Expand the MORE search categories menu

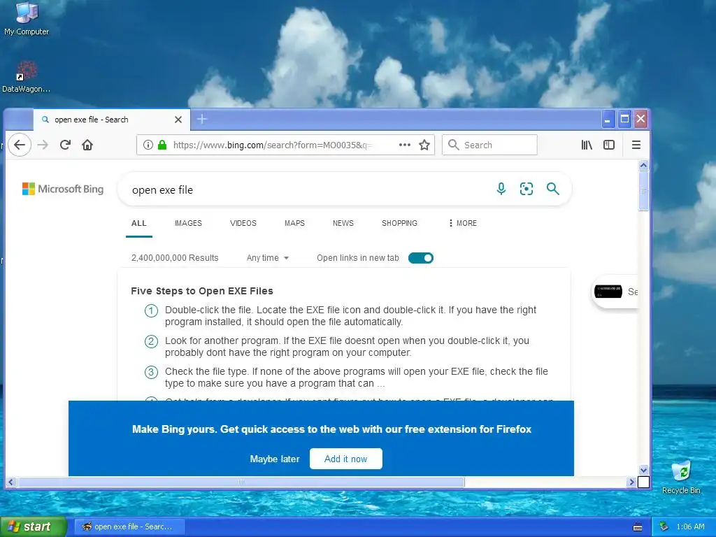(463, 223)
